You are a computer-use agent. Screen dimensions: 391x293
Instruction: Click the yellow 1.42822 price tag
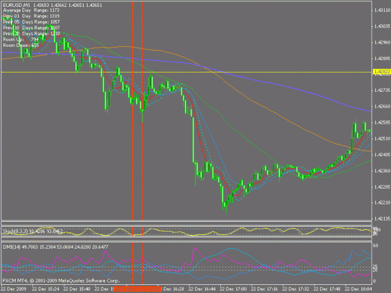click(x=382, y=72)
